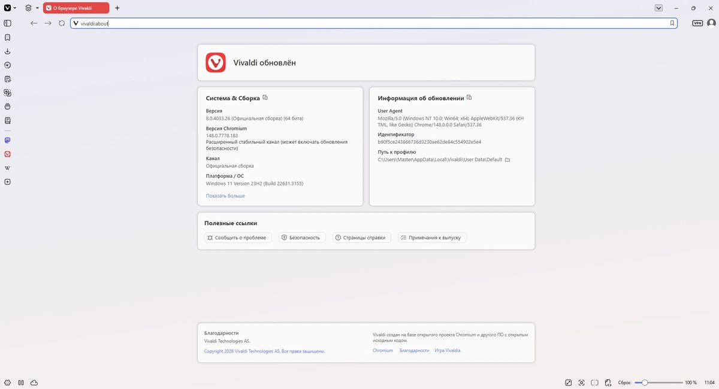The width and height of the screenshot is (719, 389).
Task: Open the sync cloud status icon
Action: 34,382
